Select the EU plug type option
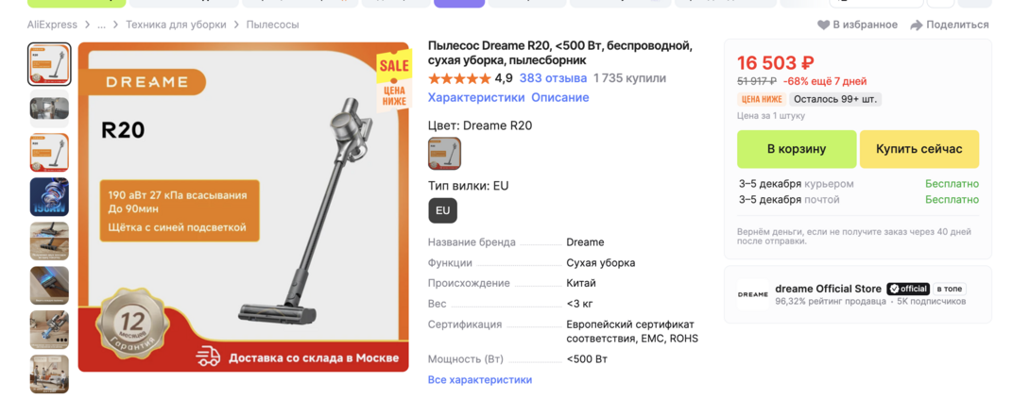This screenshot has height=415, width=1030. [443, 210]
